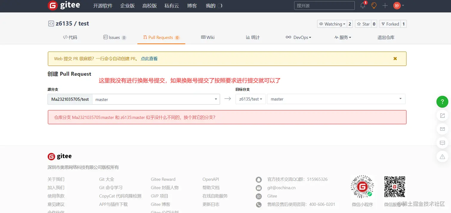Open the test repository name link
Image resolution: width=451 pixels, height=213 pixels.
pos(84,24)
